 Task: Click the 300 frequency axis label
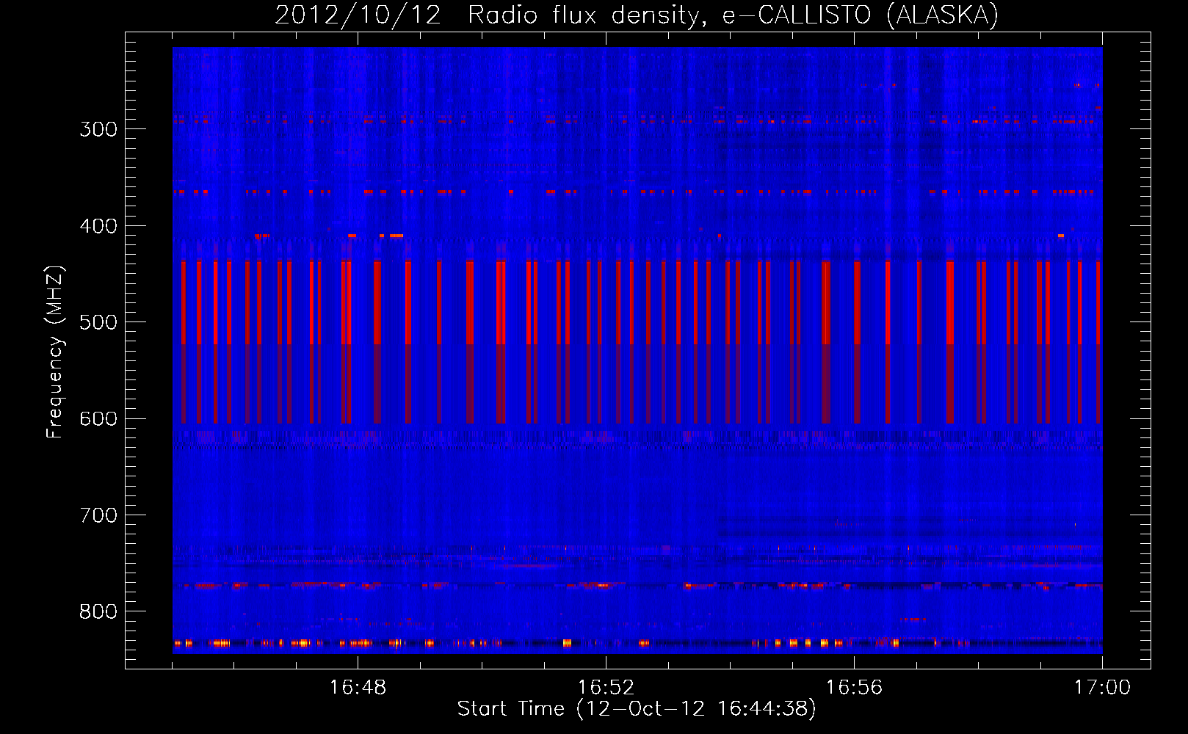tap(98, 129)
